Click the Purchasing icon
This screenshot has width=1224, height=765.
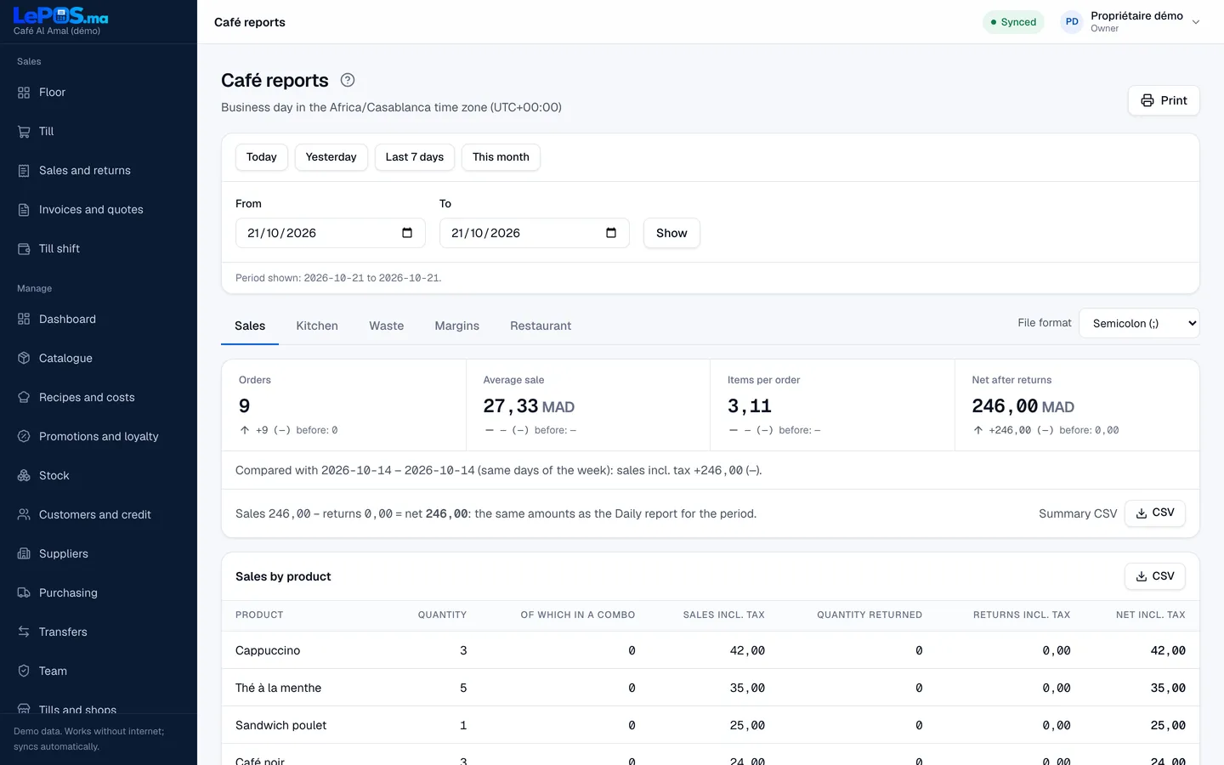(24, 593)
